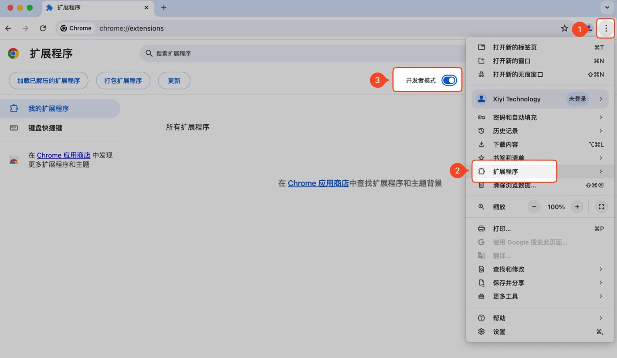Select 打开新的无痕窗口 from menu
The height and width of the screenshot is (358, 617).
pyautogui.click(x=518, y=75)
